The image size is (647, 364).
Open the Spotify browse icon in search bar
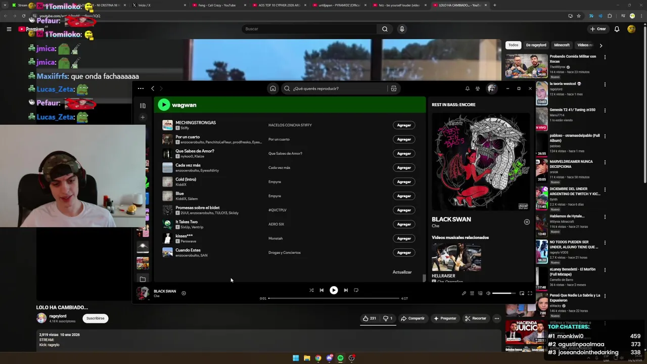coord(393,88)
